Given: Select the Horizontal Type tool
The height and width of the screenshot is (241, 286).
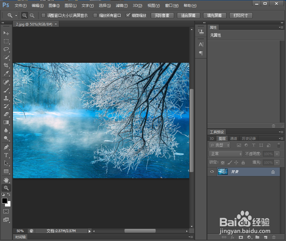Looking at the screenshot, I should pos(6,155).
